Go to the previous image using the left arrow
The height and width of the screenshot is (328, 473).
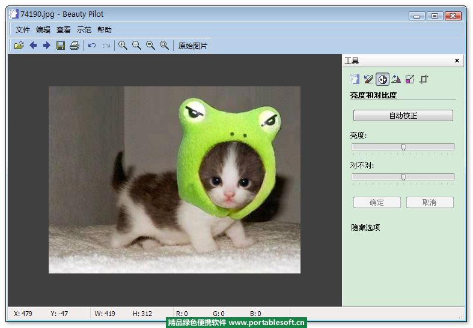click(x=33, y=46)
